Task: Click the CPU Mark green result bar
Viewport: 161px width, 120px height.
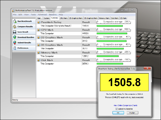Action: point(112,33)
